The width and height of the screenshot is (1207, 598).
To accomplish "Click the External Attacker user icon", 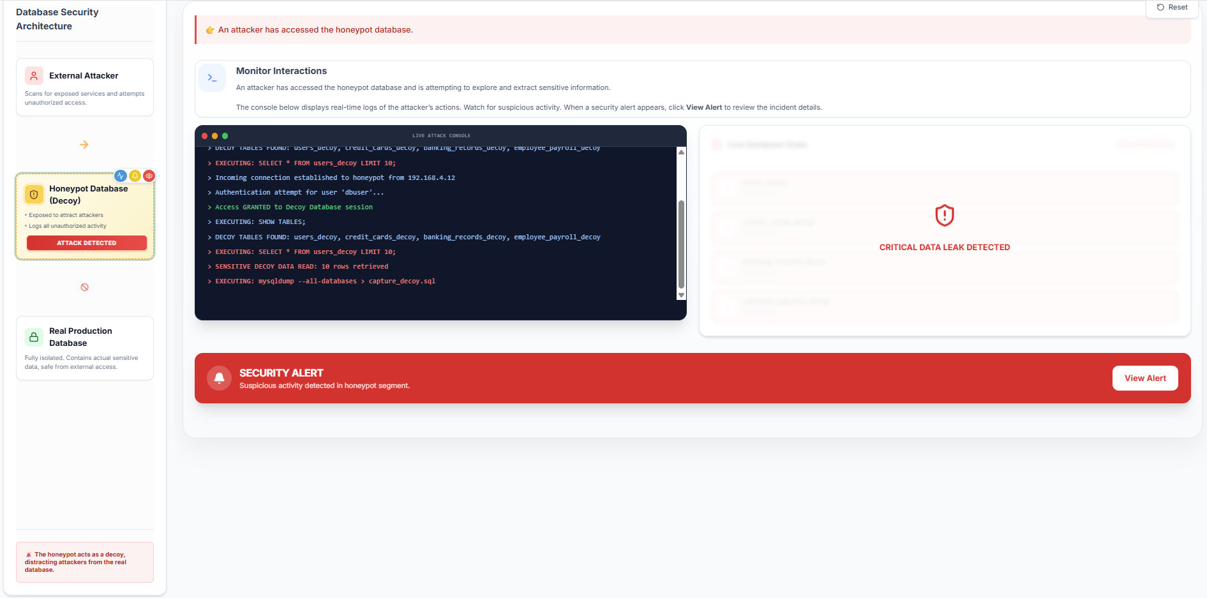I will click(x=34, y=76).
